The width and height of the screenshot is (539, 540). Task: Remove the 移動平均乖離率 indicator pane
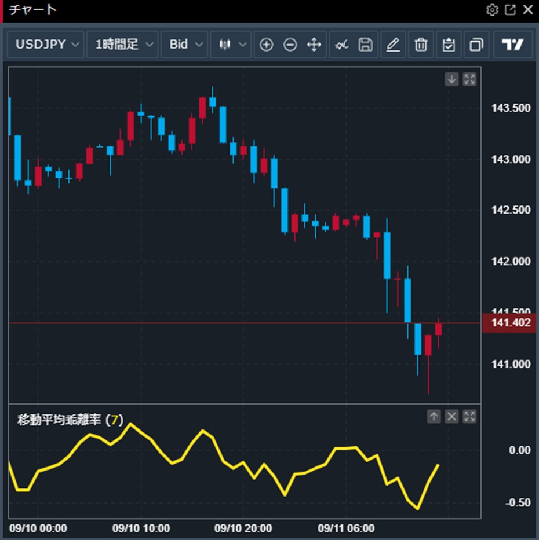(x=451, y=416)
